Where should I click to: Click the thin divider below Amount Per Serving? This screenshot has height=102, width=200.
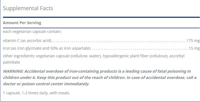click(101, 28)
